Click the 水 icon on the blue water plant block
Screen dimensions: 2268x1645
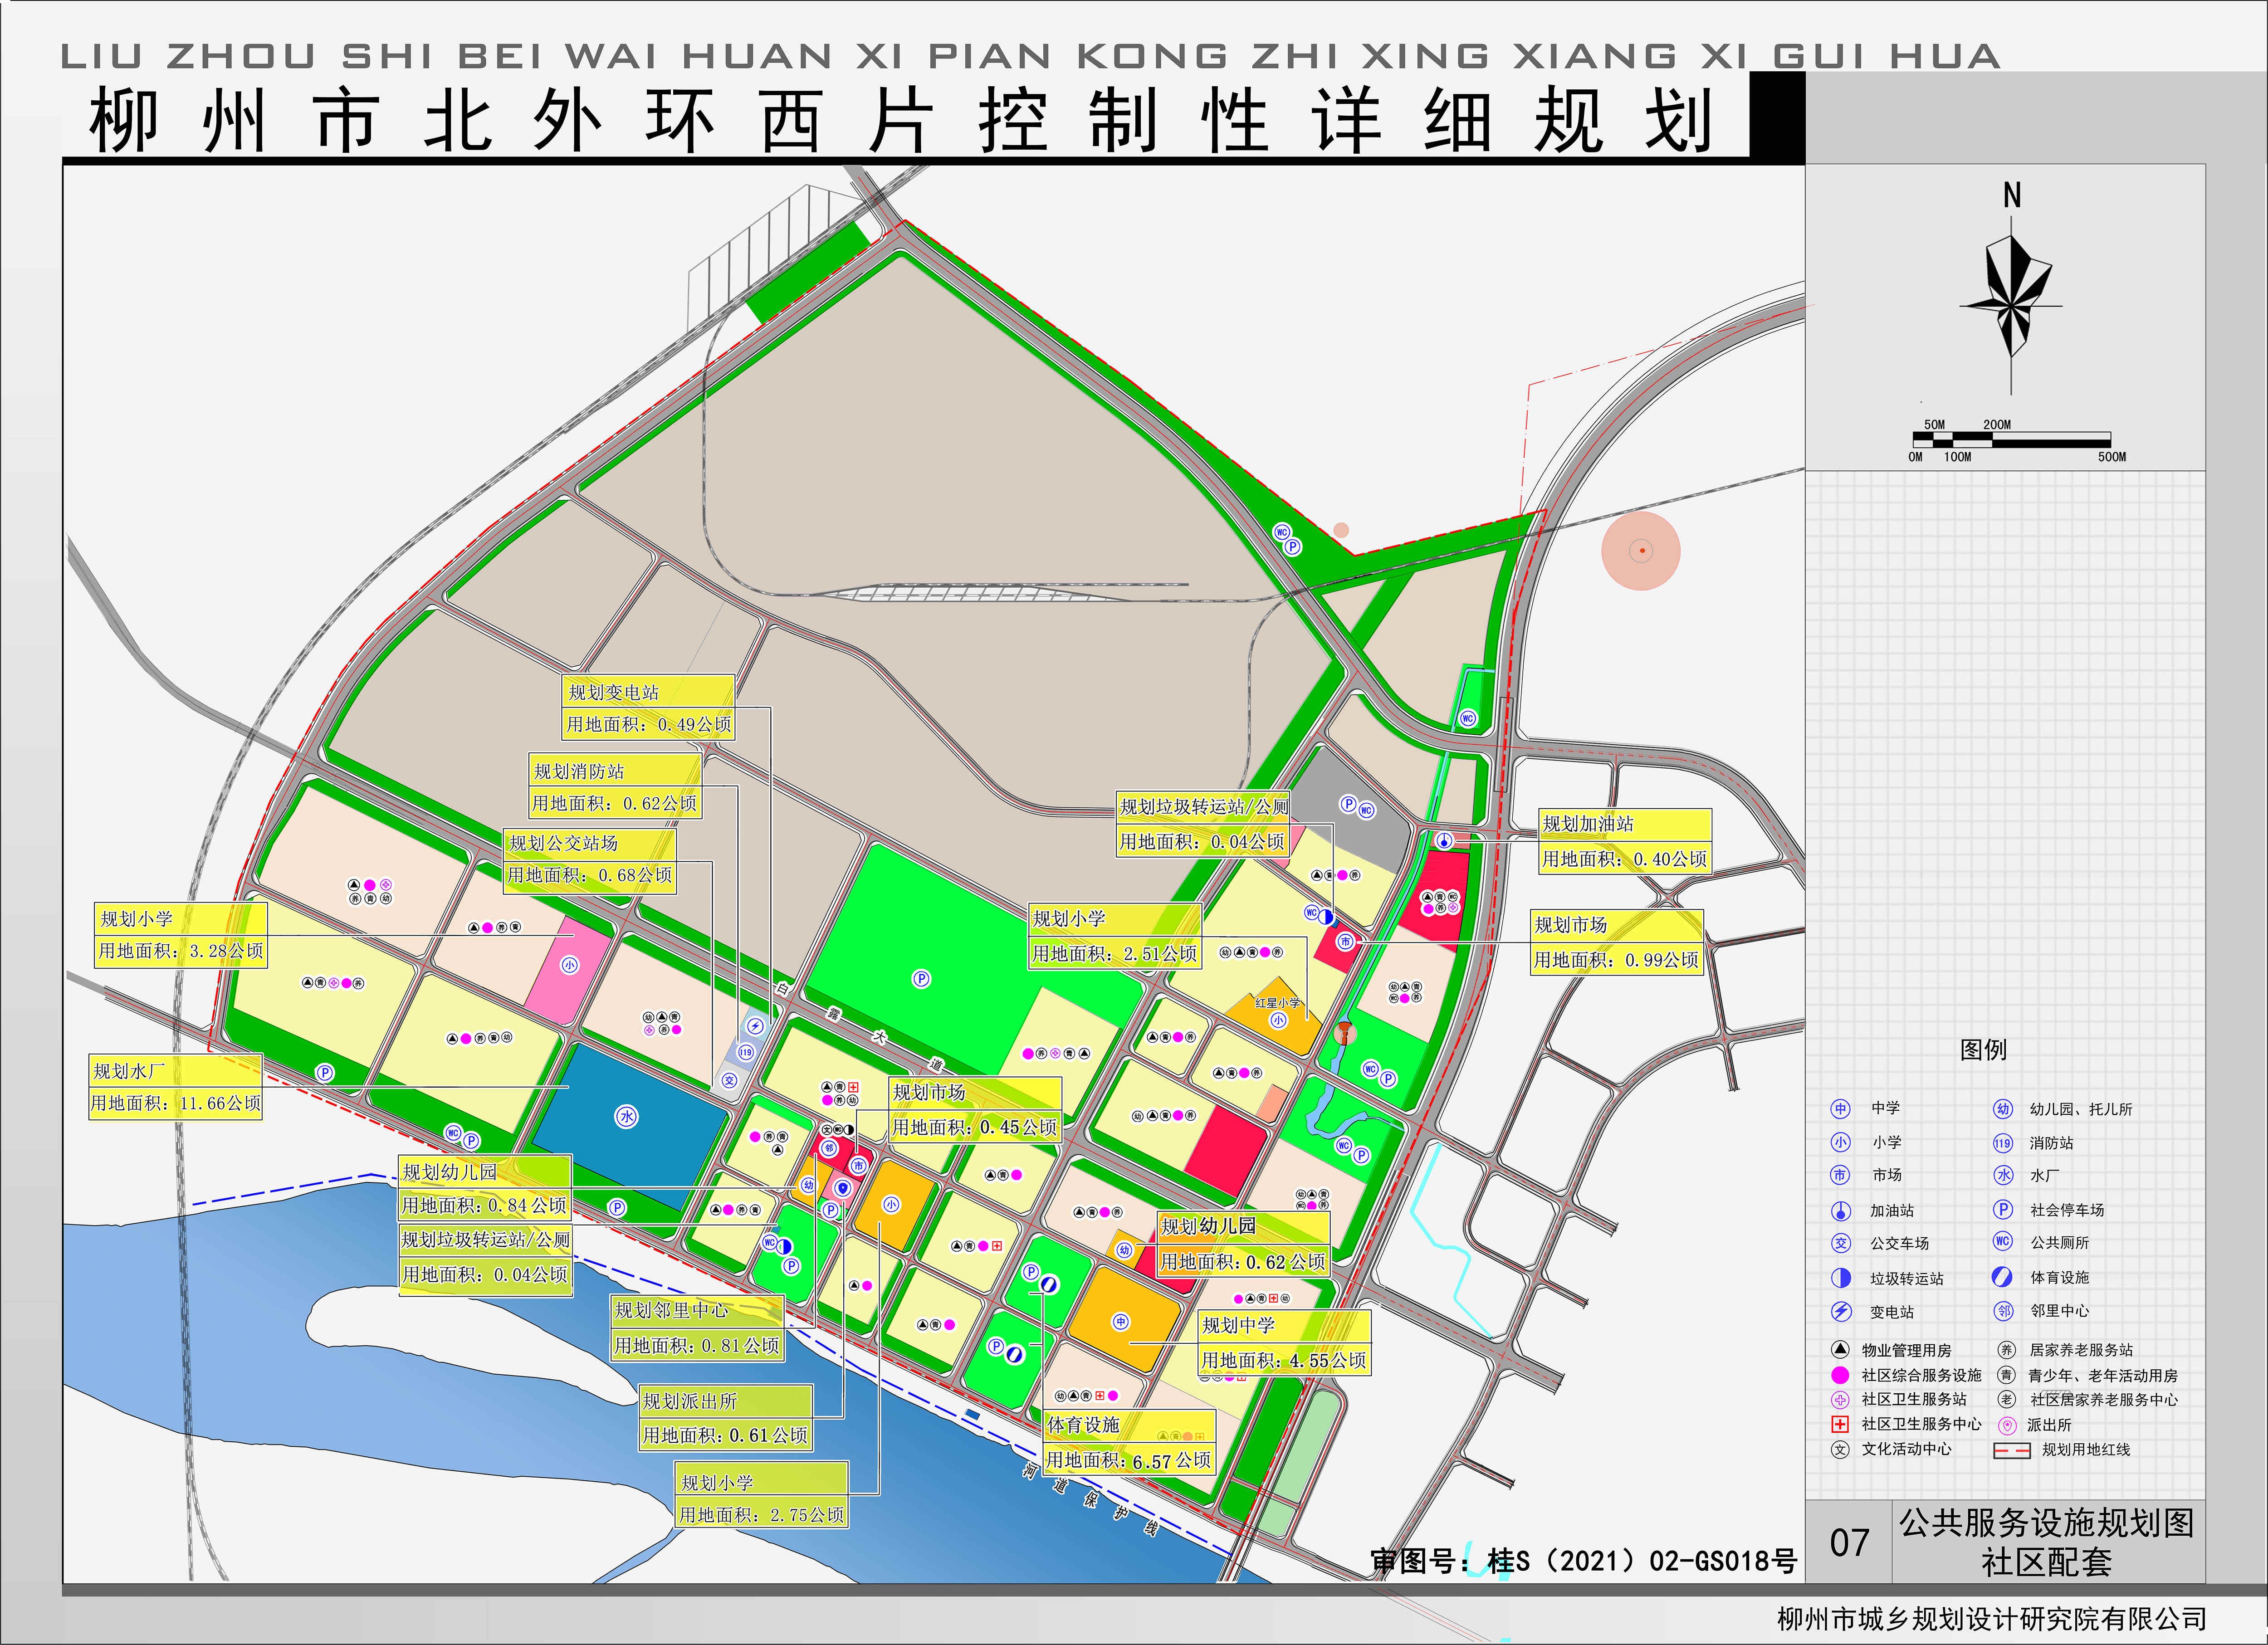(x=627, y=1117)
